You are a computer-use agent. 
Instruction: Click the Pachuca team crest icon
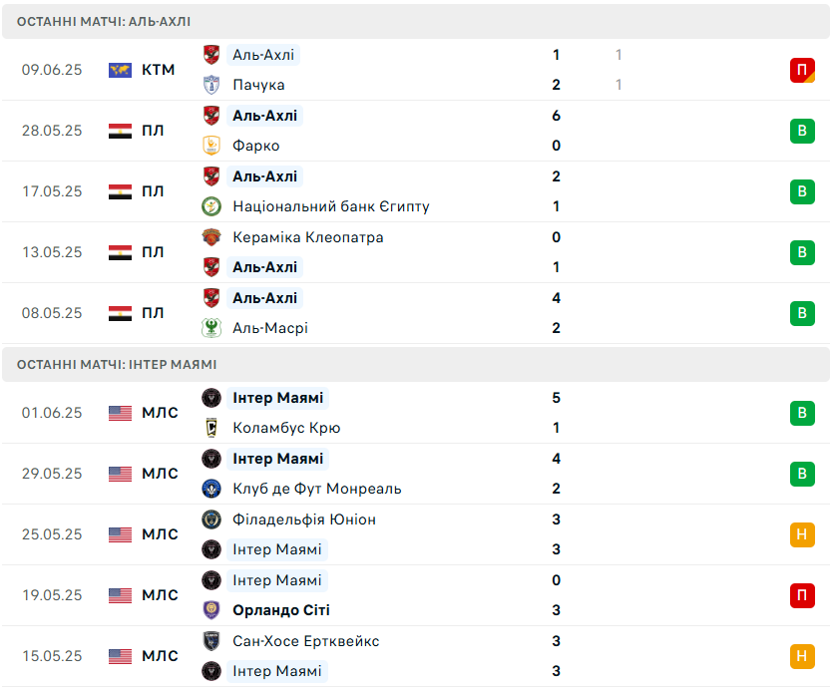click(x=211, y=85)
